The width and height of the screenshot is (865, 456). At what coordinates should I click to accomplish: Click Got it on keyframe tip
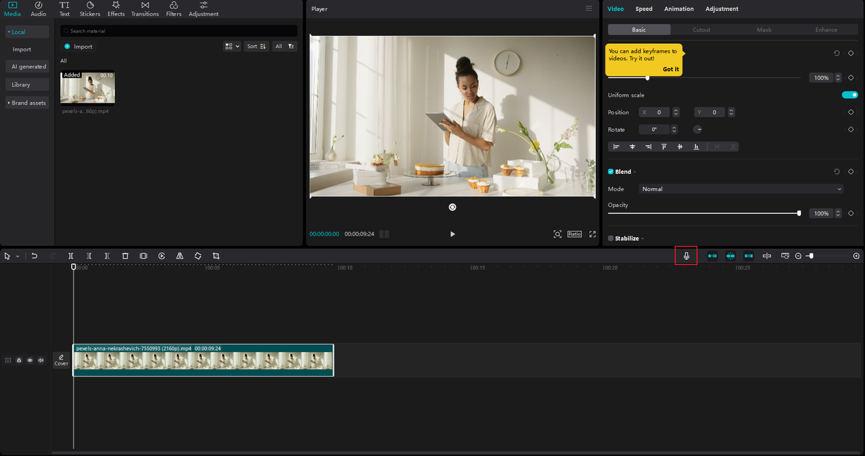point(671,69)
